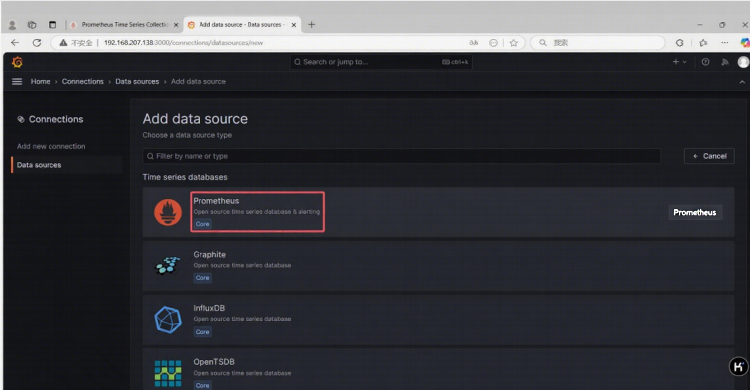Open a new browser tab
This screenshot has height=390, width=750.
[x=311, y=25]
